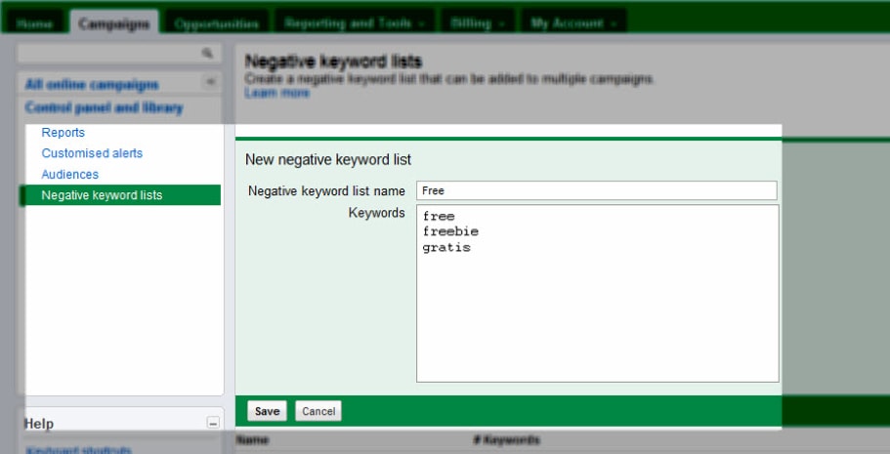
Task: Switch to the Campaigns tab
Action: tap(114, 23)
